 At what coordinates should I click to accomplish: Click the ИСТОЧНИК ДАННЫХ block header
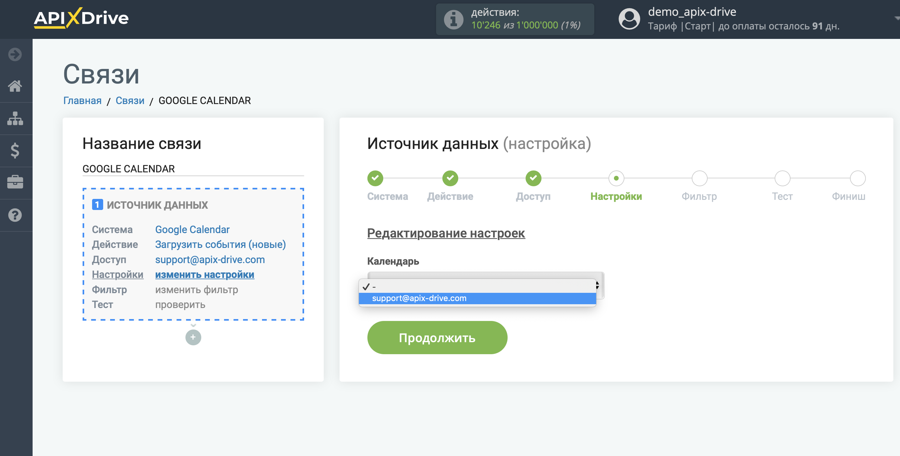pos(157,205)
